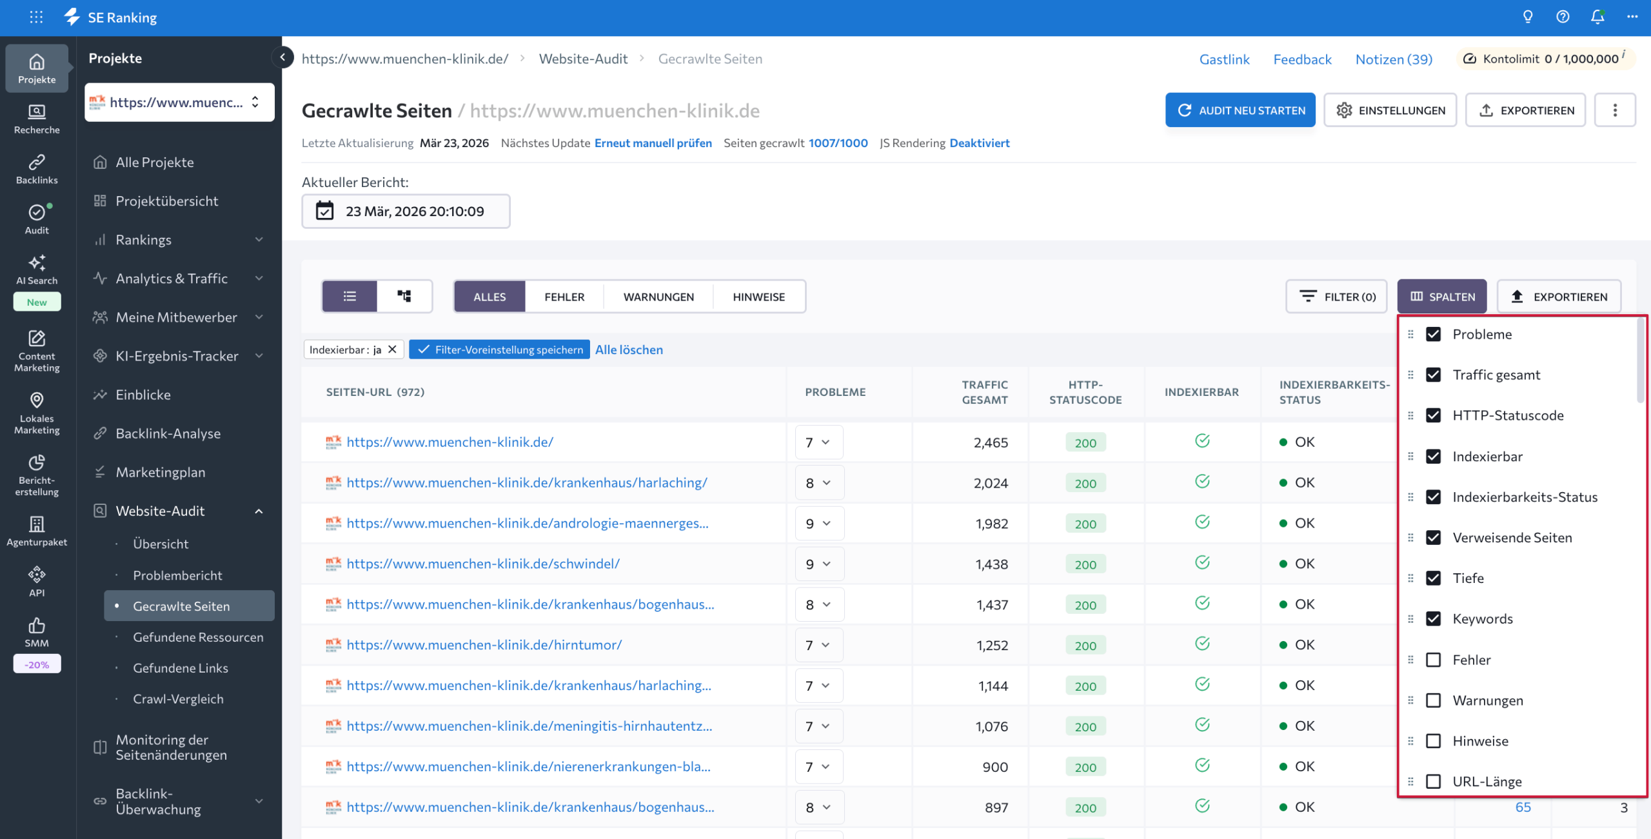The height and width of the screenshot is (839, 1651).
Task: Uncheck the Keywords column checkbox
Action: pos(1433,618)
